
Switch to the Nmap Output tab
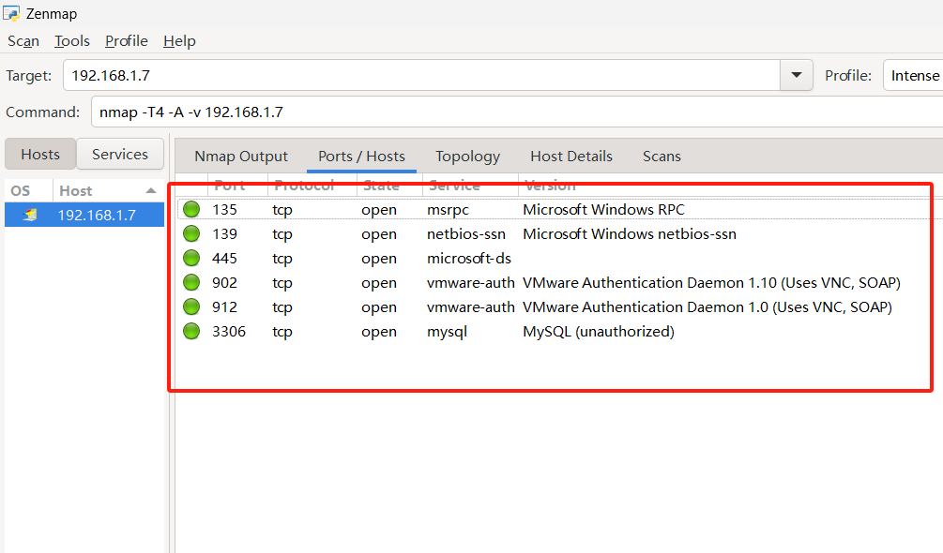pyautogui.click(x=241, y=157)
